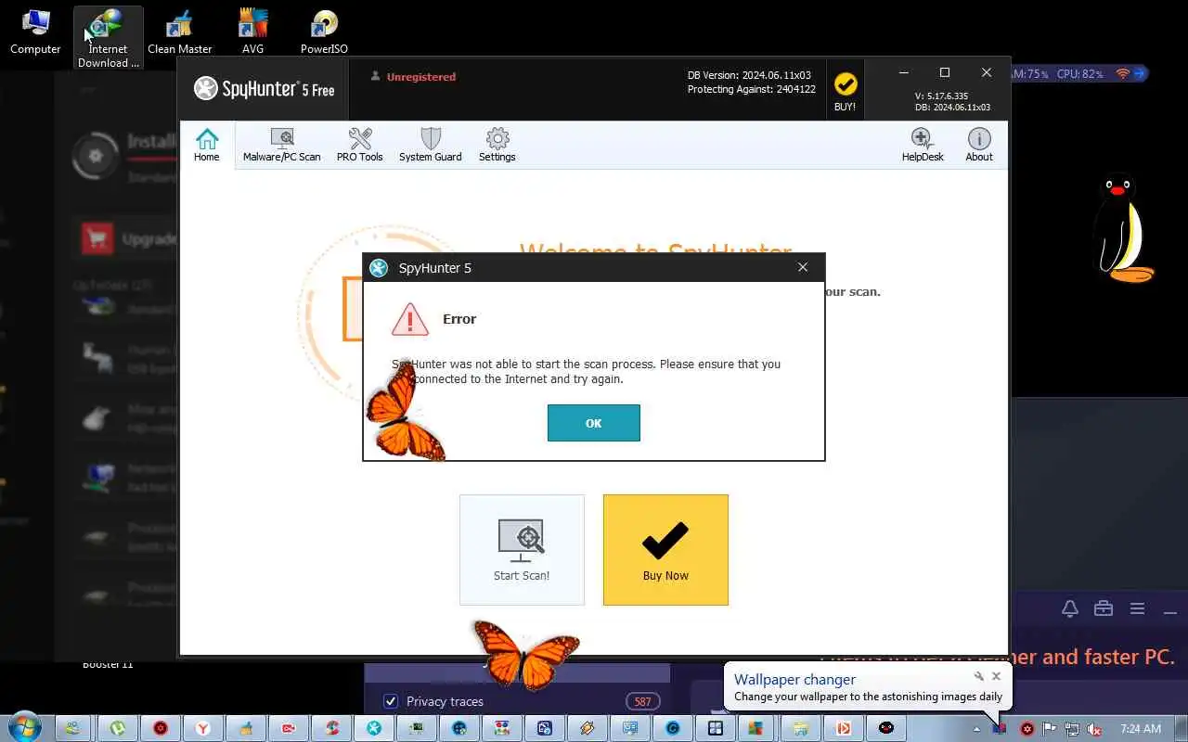Show hidden system tray icons
Image resolution: width=1188 pixels, height=742 pixels.
(976, 729)
